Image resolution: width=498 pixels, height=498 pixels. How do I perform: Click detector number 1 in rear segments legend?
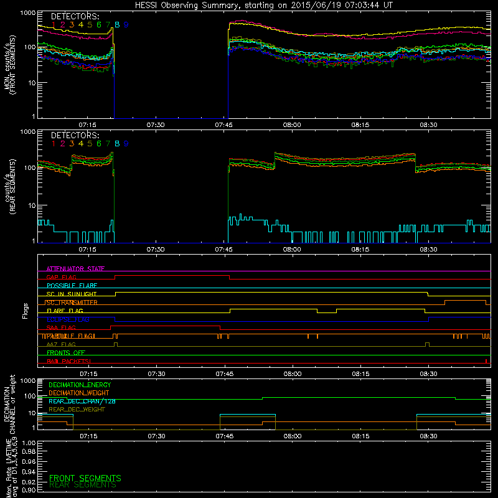(x=54, y=144)
